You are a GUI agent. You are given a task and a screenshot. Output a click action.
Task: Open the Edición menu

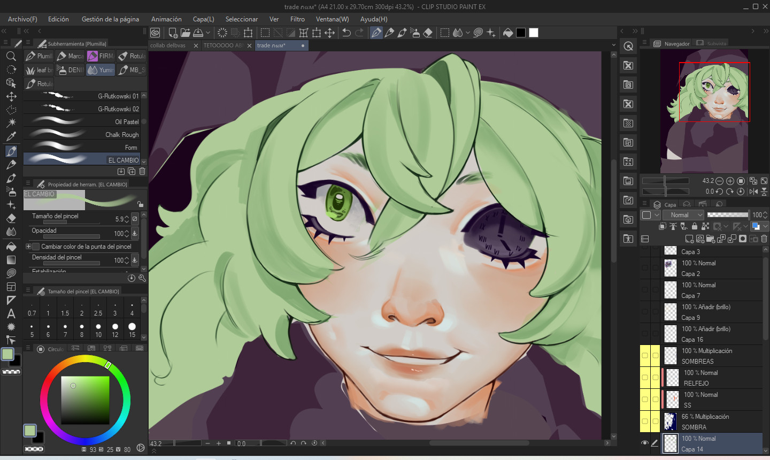[58, 19]
